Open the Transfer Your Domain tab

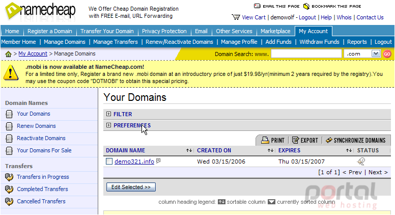click(107, 31)
